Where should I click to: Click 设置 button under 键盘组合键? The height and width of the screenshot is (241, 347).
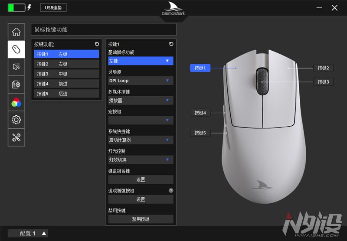coord(141,179)
